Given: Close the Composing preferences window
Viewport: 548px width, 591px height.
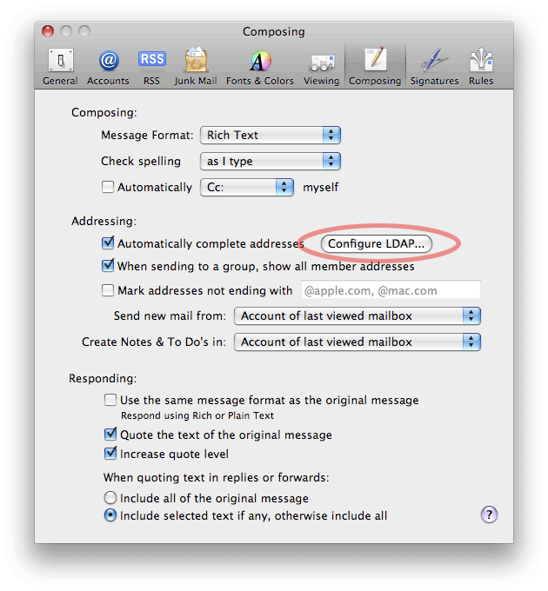Looking at the screenshot, I should point(48,31).
